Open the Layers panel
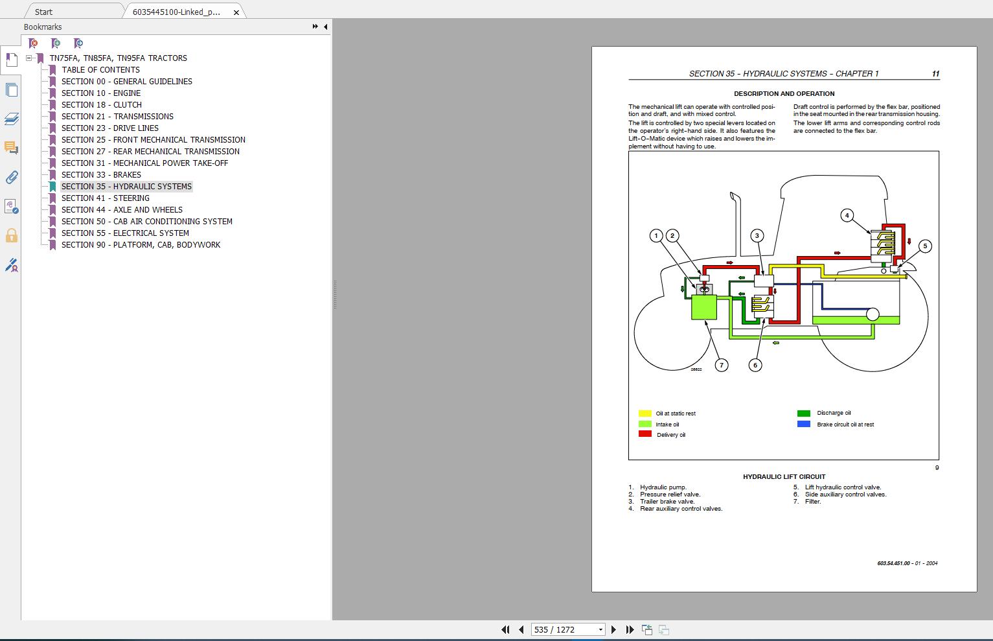993x641 pixels. 11,119
